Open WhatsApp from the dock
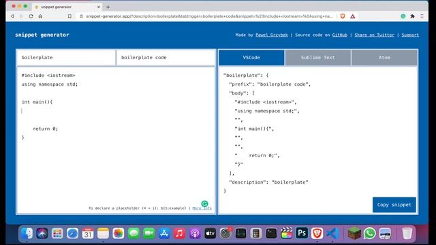This screenshot has height=245, width=436. pyautogui.click(x=369, y=233)
